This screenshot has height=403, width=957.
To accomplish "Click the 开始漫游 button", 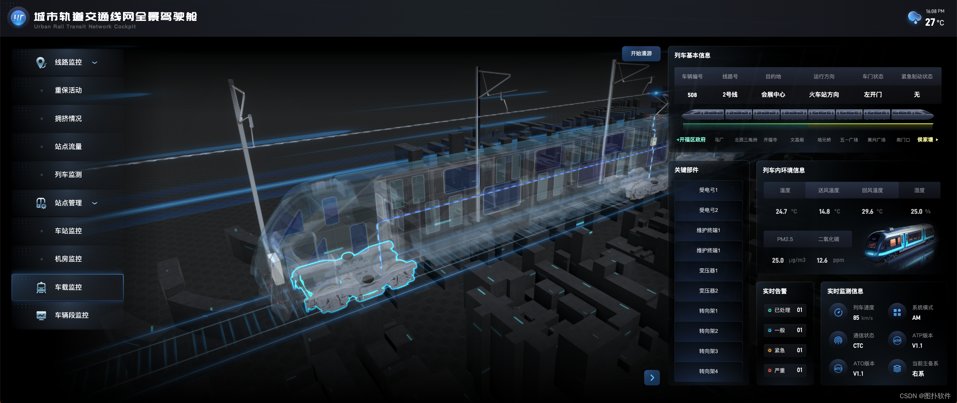I will tap(641, 54).
